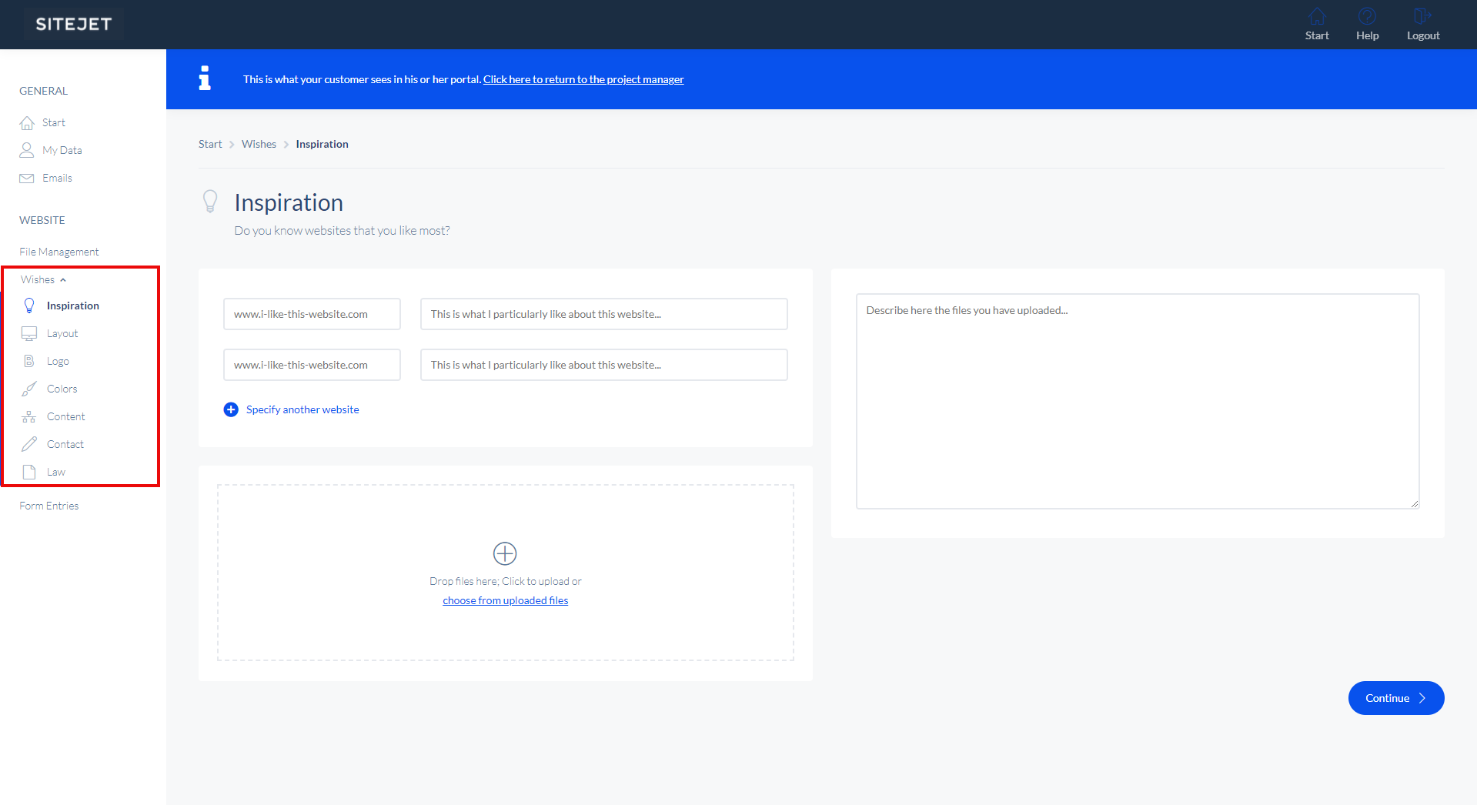Open My Data page
Viewport: 1477px width, 805px height.
pyautogui.click(x=62, y=150)
